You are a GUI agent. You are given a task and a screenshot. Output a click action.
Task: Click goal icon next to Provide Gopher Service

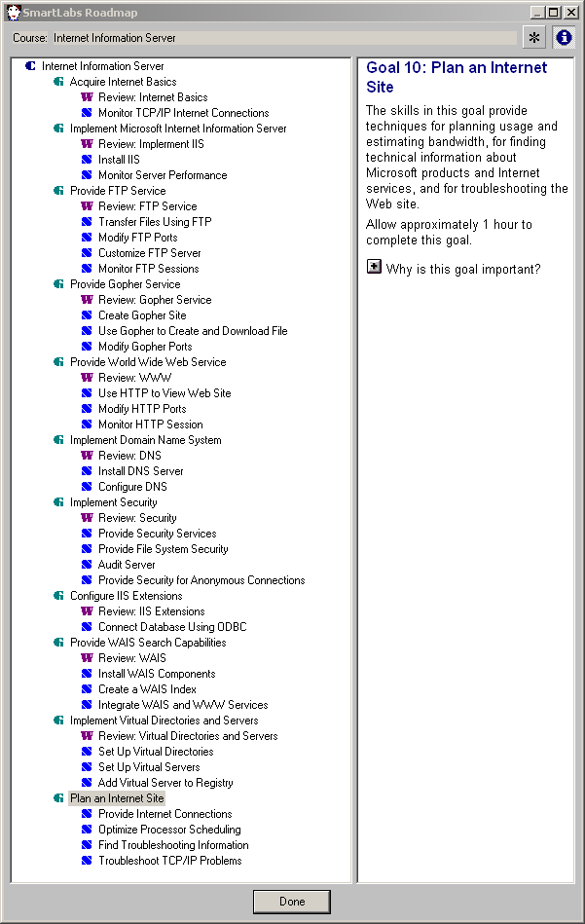[x=58, y=284]
